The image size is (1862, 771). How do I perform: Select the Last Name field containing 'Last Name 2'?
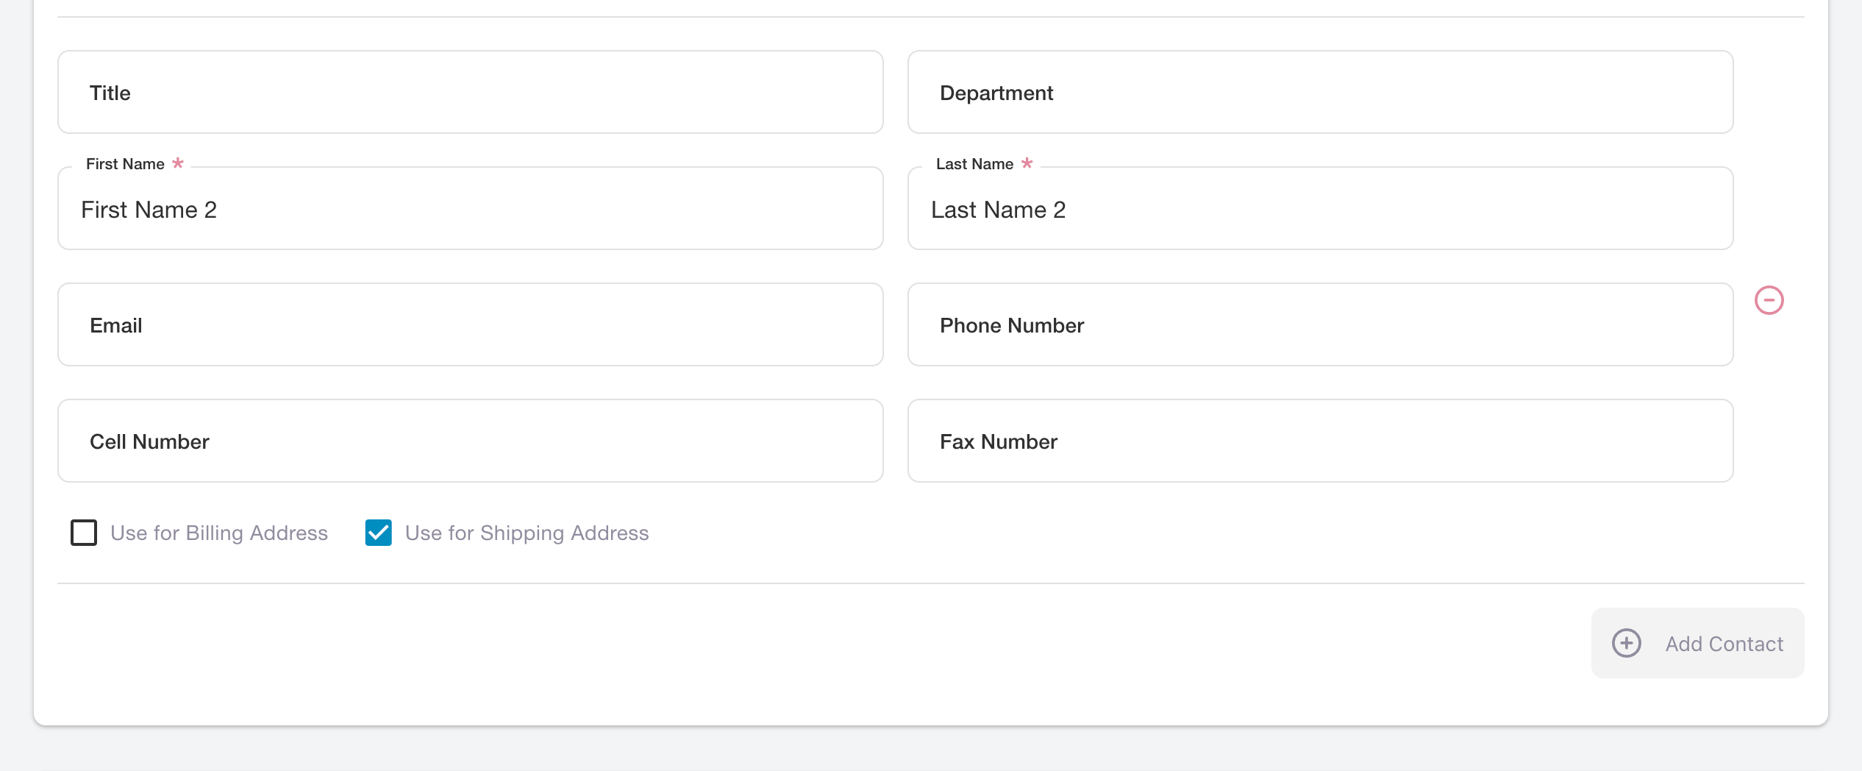coord(1320,210)
